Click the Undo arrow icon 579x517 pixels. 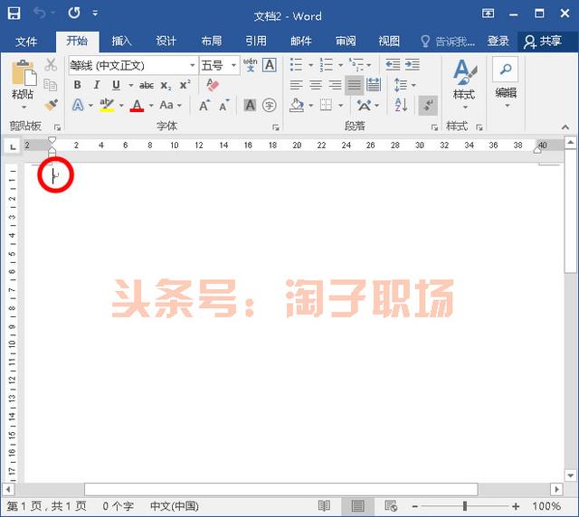40,14
